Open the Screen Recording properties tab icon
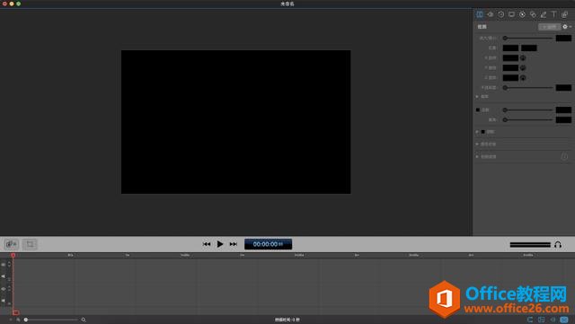The image size is (575, 324). point(511,14)
